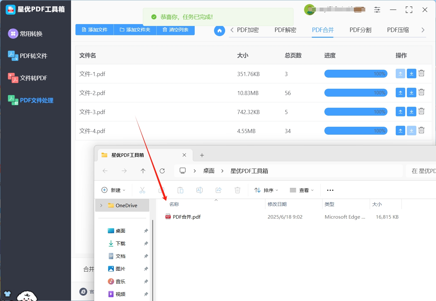
Task: Close the 星优PDF工具箱 Explorer tab
Action: 184,155
